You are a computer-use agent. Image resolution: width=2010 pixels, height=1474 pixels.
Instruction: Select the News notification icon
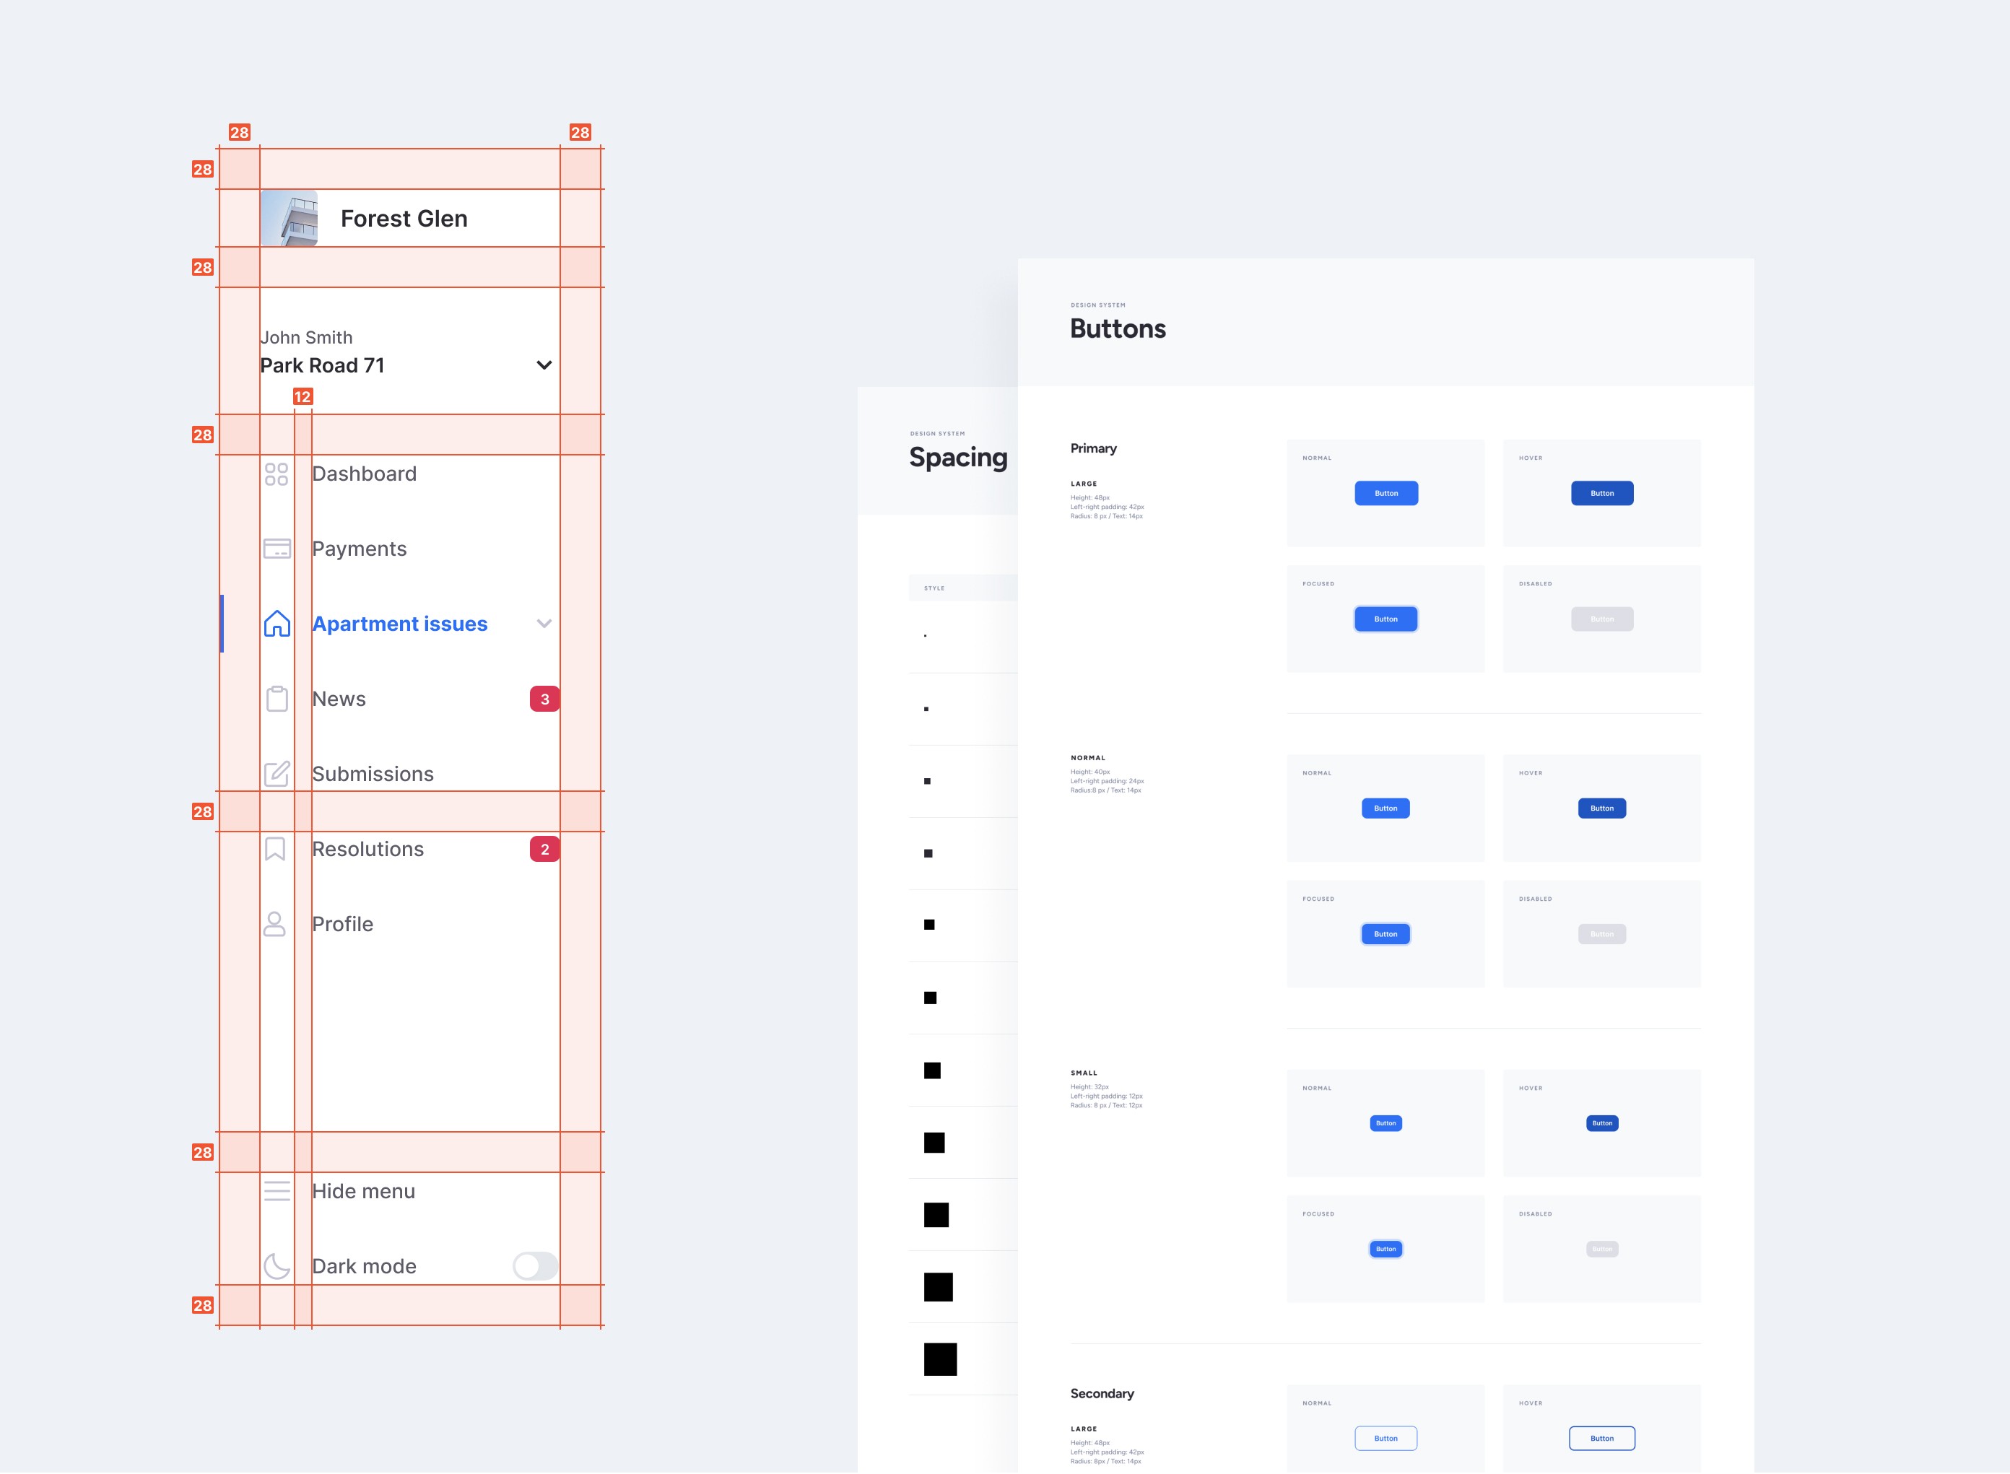pos(544,697)
